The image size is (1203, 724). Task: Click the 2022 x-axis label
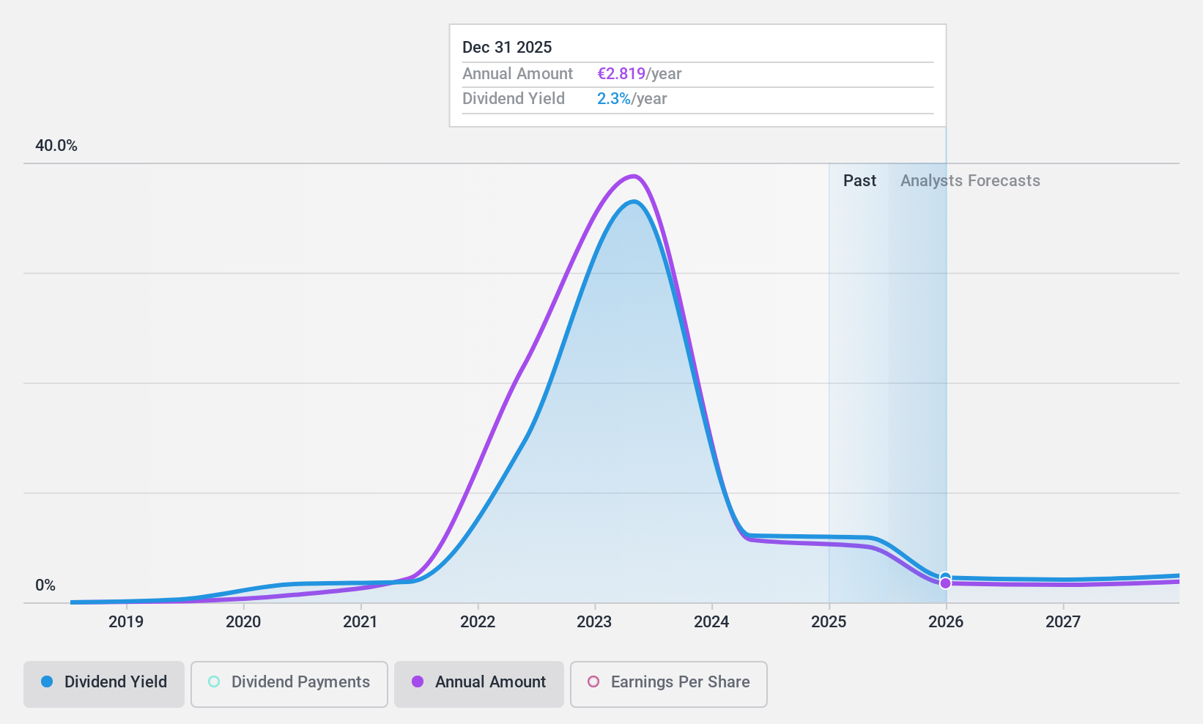(478, 622)
